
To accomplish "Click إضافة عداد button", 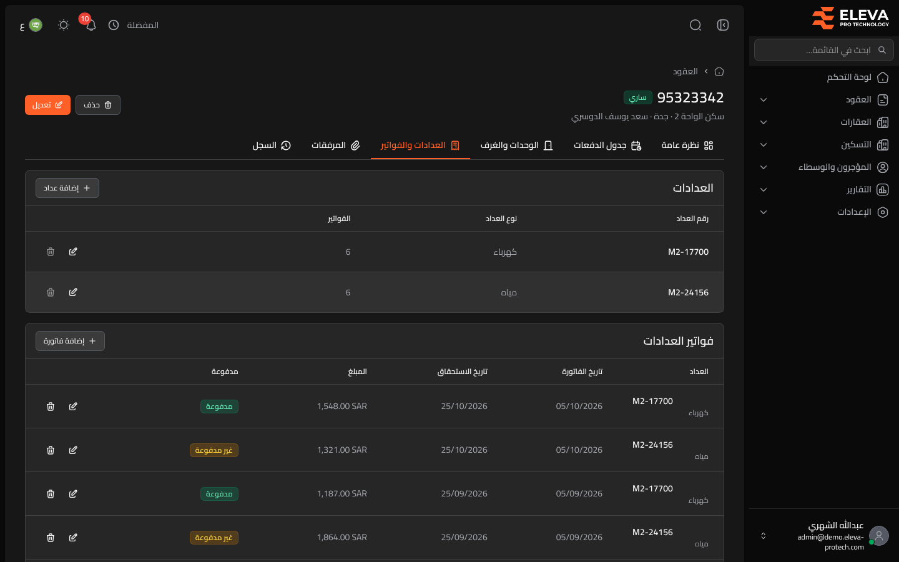I will 67,188.
